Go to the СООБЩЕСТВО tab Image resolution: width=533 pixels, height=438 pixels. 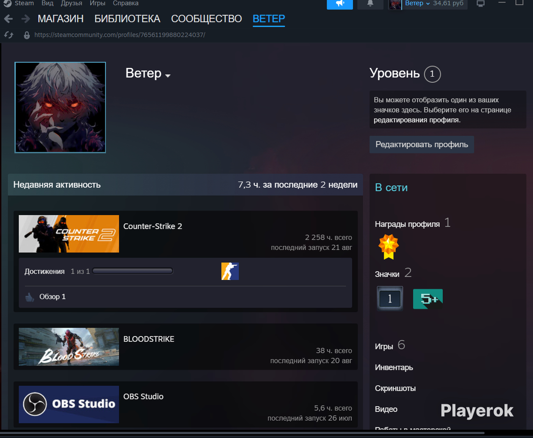206,19
